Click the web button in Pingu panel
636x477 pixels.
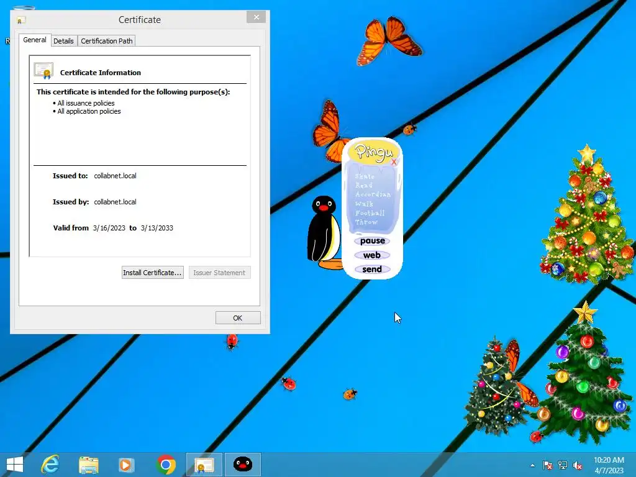tap(372, 255)
